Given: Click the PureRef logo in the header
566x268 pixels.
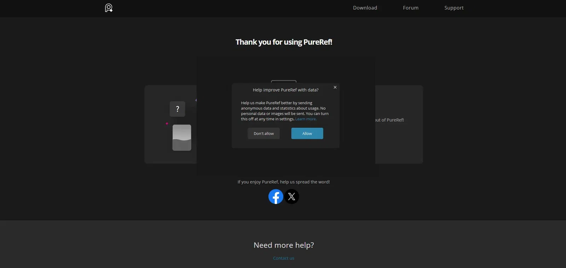Looking at the screenshot, I should point(109,8).
